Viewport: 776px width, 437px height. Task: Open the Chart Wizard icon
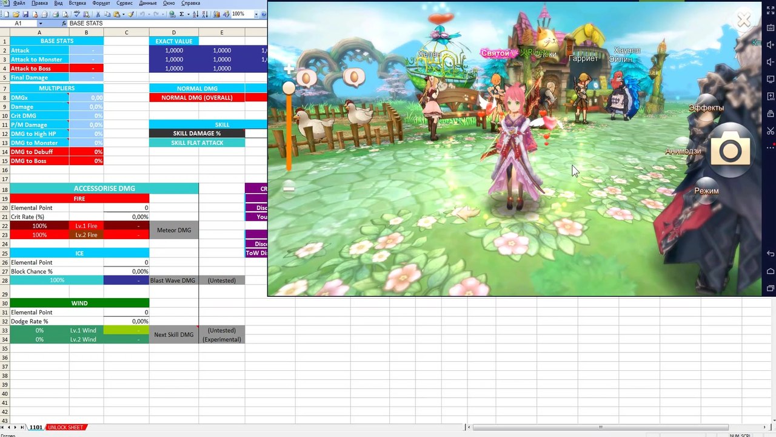pos(216,14)
